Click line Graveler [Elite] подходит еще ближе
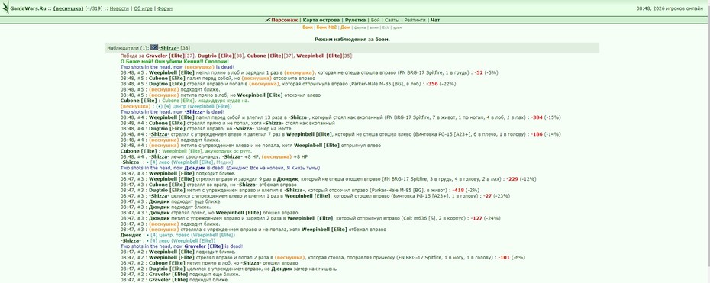710x283 pixels. tap(180, 275)
